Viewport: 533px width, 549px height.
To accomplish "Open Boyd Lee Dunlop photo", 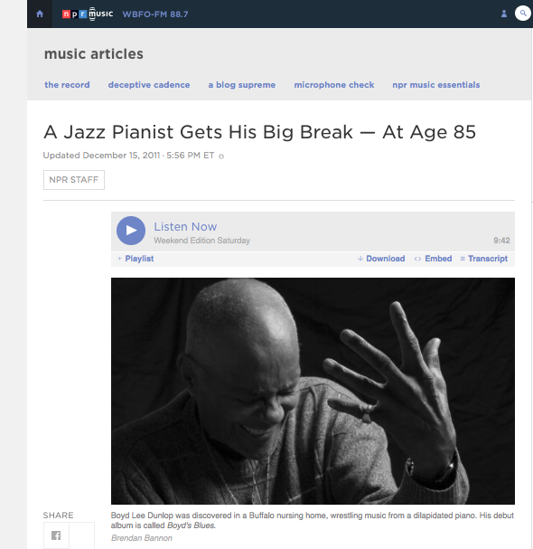I will click(x=313, y=391).
